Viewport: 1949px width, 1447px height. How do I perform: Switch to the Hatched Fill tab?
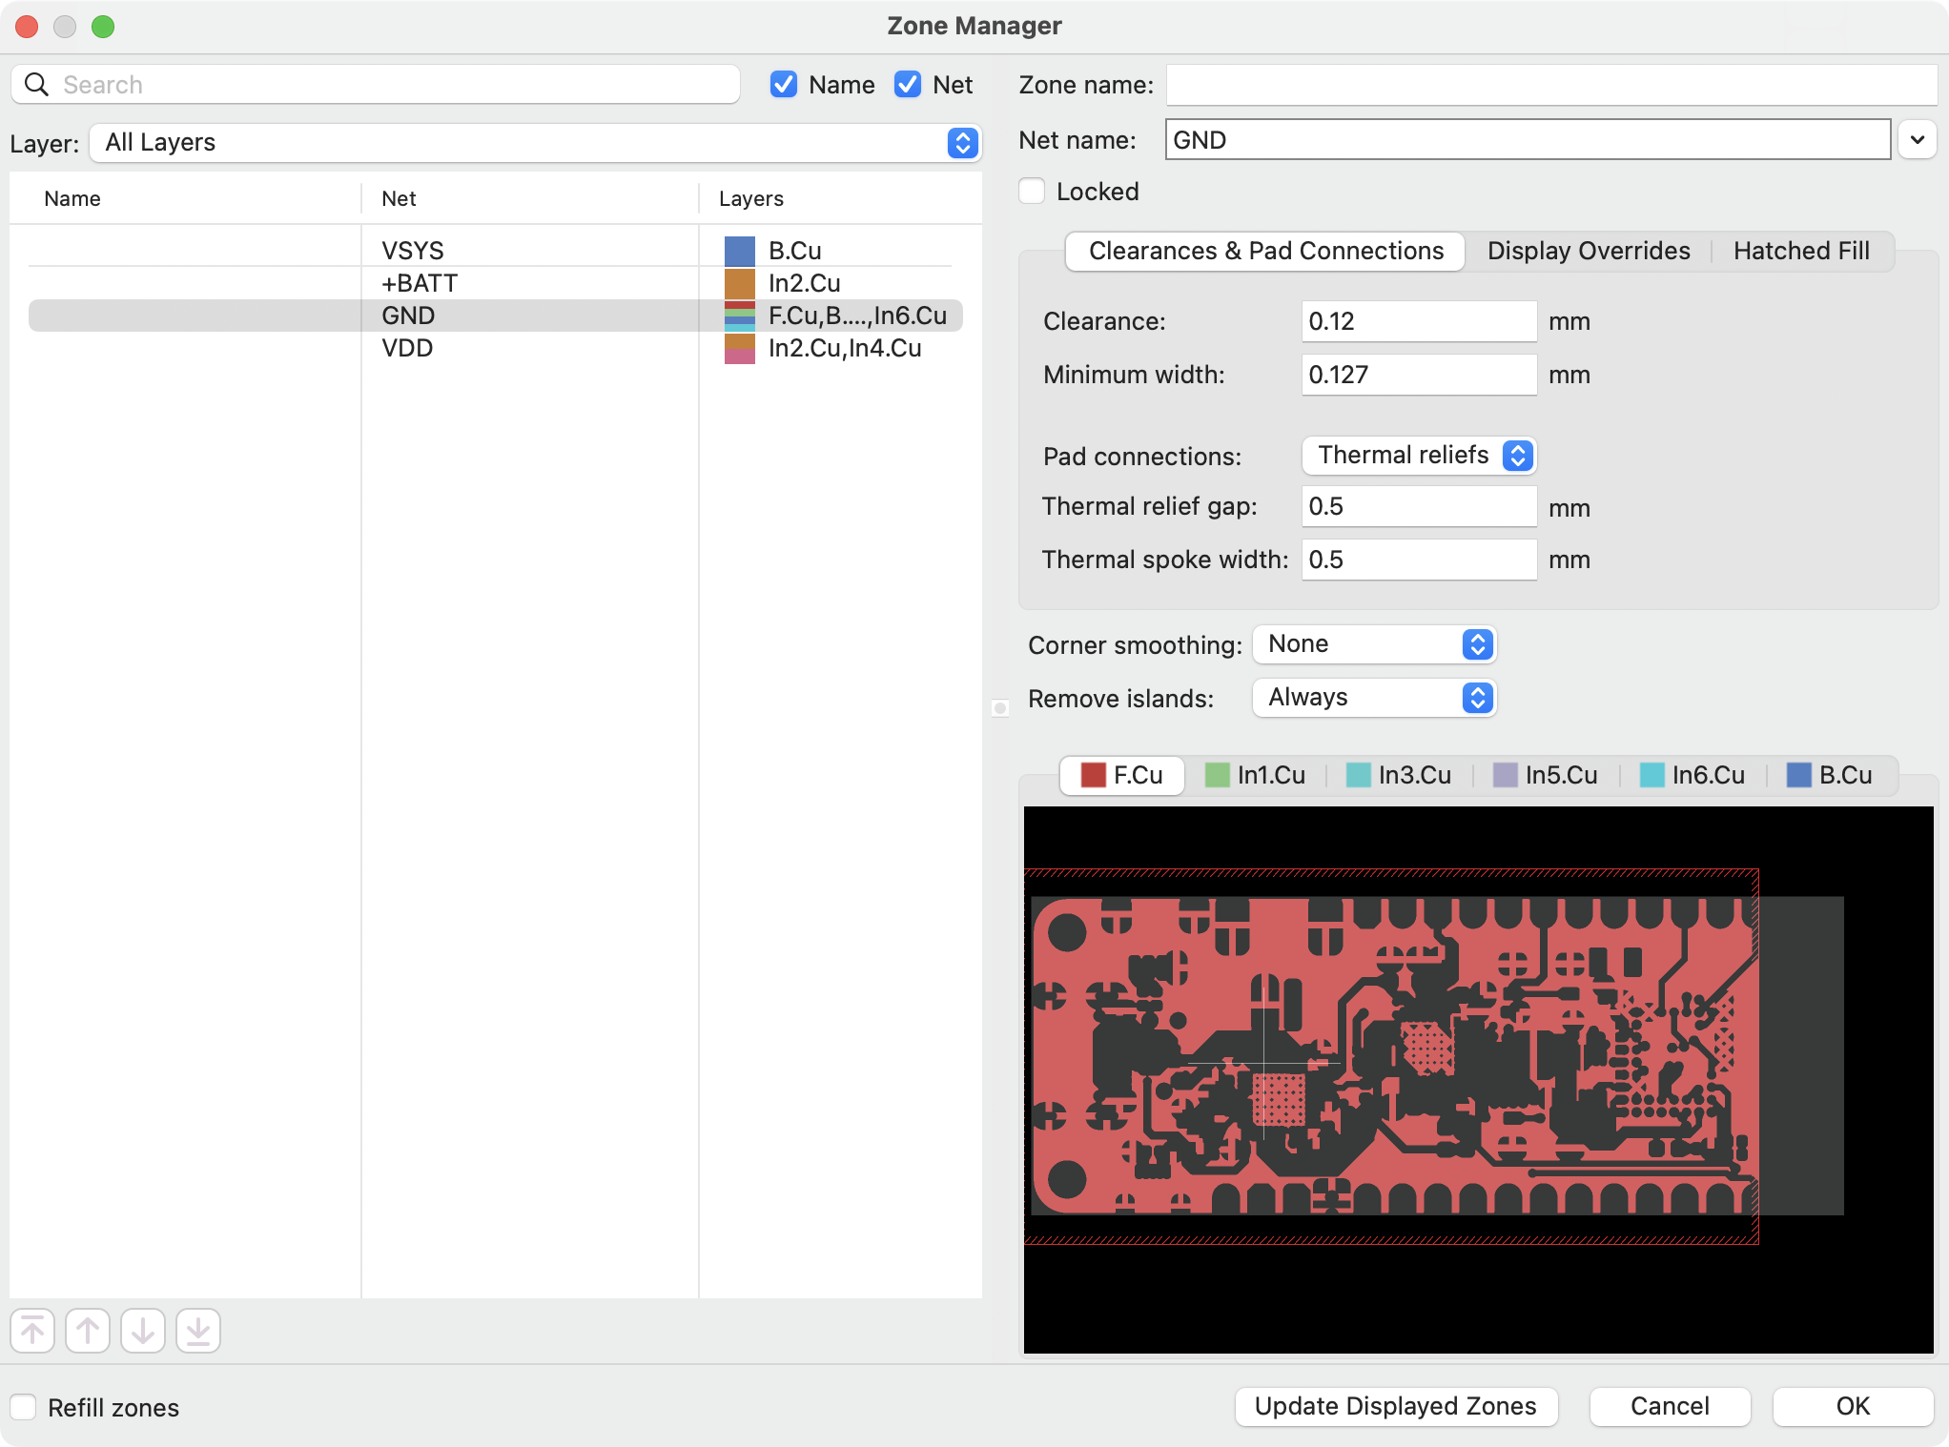pos(1800,251)
